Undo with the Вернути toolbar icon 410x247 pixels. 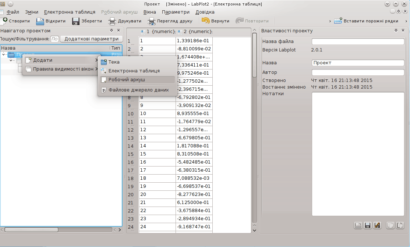point(205,21)
